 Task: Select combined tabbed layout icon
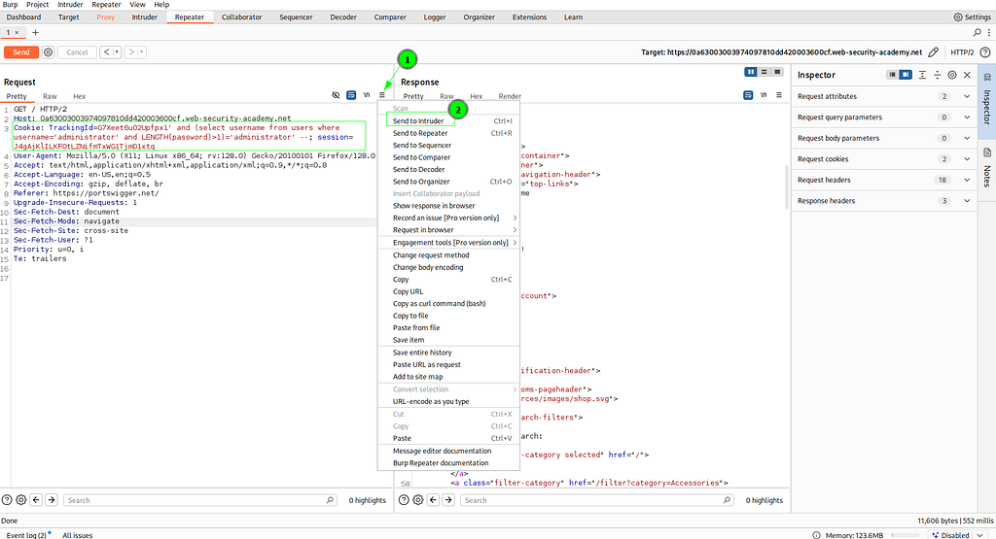[777, 72]
